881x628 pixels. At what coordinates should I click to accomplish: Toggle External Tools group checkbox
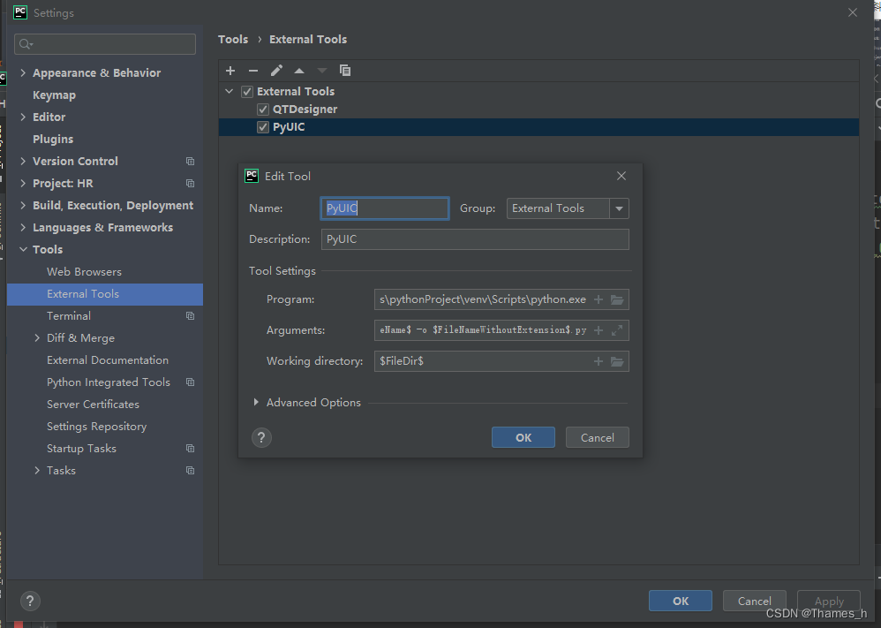point(246,92)
